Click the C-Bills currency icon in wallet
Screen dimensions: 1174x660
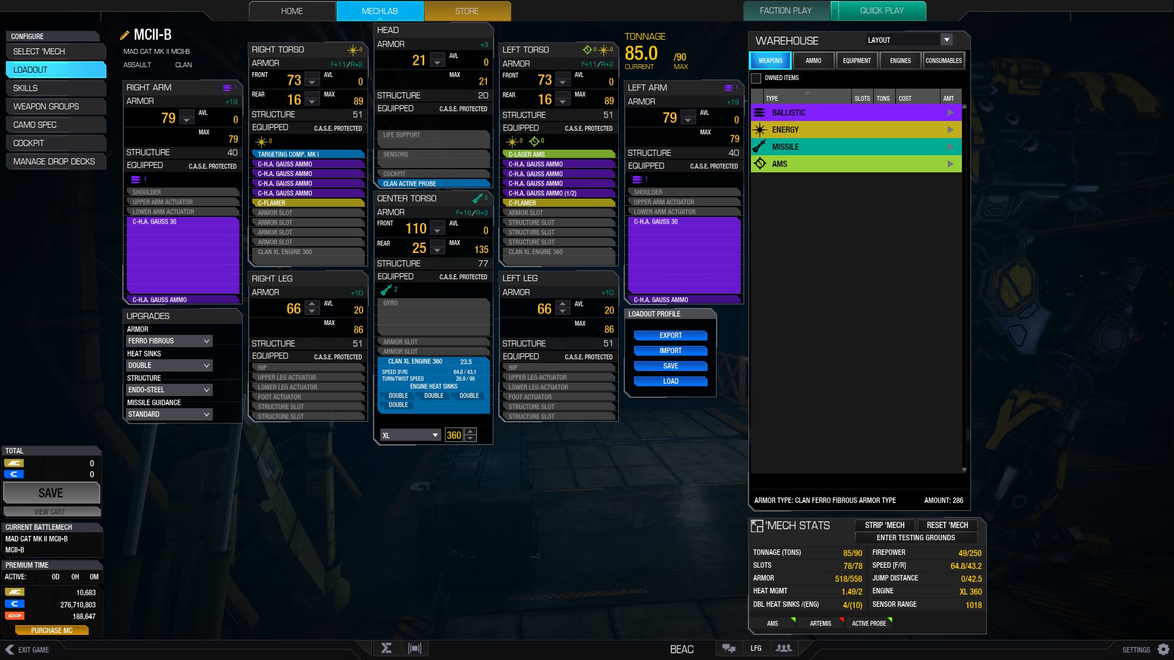pyautogui.click(x=15, y=604)
